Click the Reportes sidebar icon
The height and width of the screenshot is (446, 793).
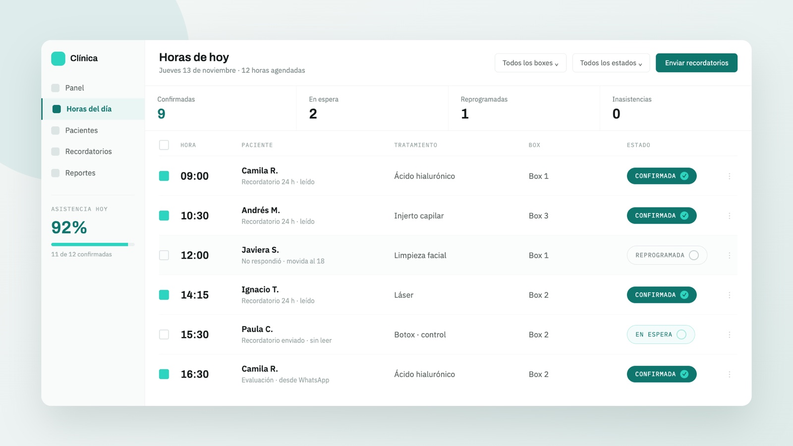(56, 173)
